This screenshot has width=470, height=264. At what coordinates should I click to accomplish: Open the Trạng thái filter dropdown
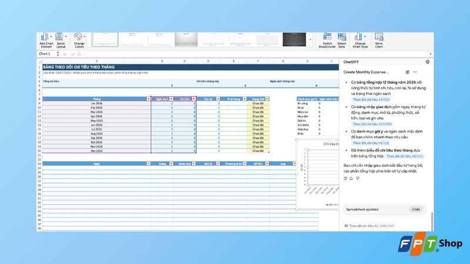[267, 99]
